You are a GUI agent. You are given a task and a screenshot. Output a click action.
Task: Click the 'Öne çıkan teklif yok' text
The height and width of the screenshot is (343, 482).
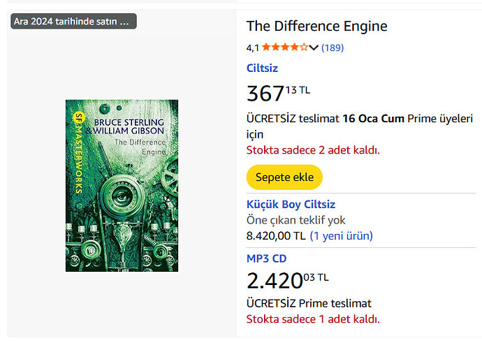click(296, 220)
